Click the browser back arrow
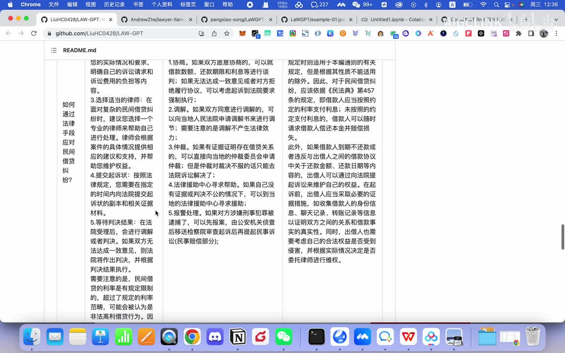The image size is (565, 353). point(8,33)
